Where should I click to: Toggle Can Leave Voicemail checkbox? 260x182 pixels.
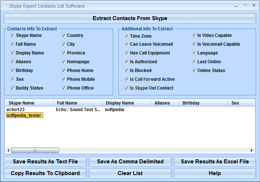[126, 44]
